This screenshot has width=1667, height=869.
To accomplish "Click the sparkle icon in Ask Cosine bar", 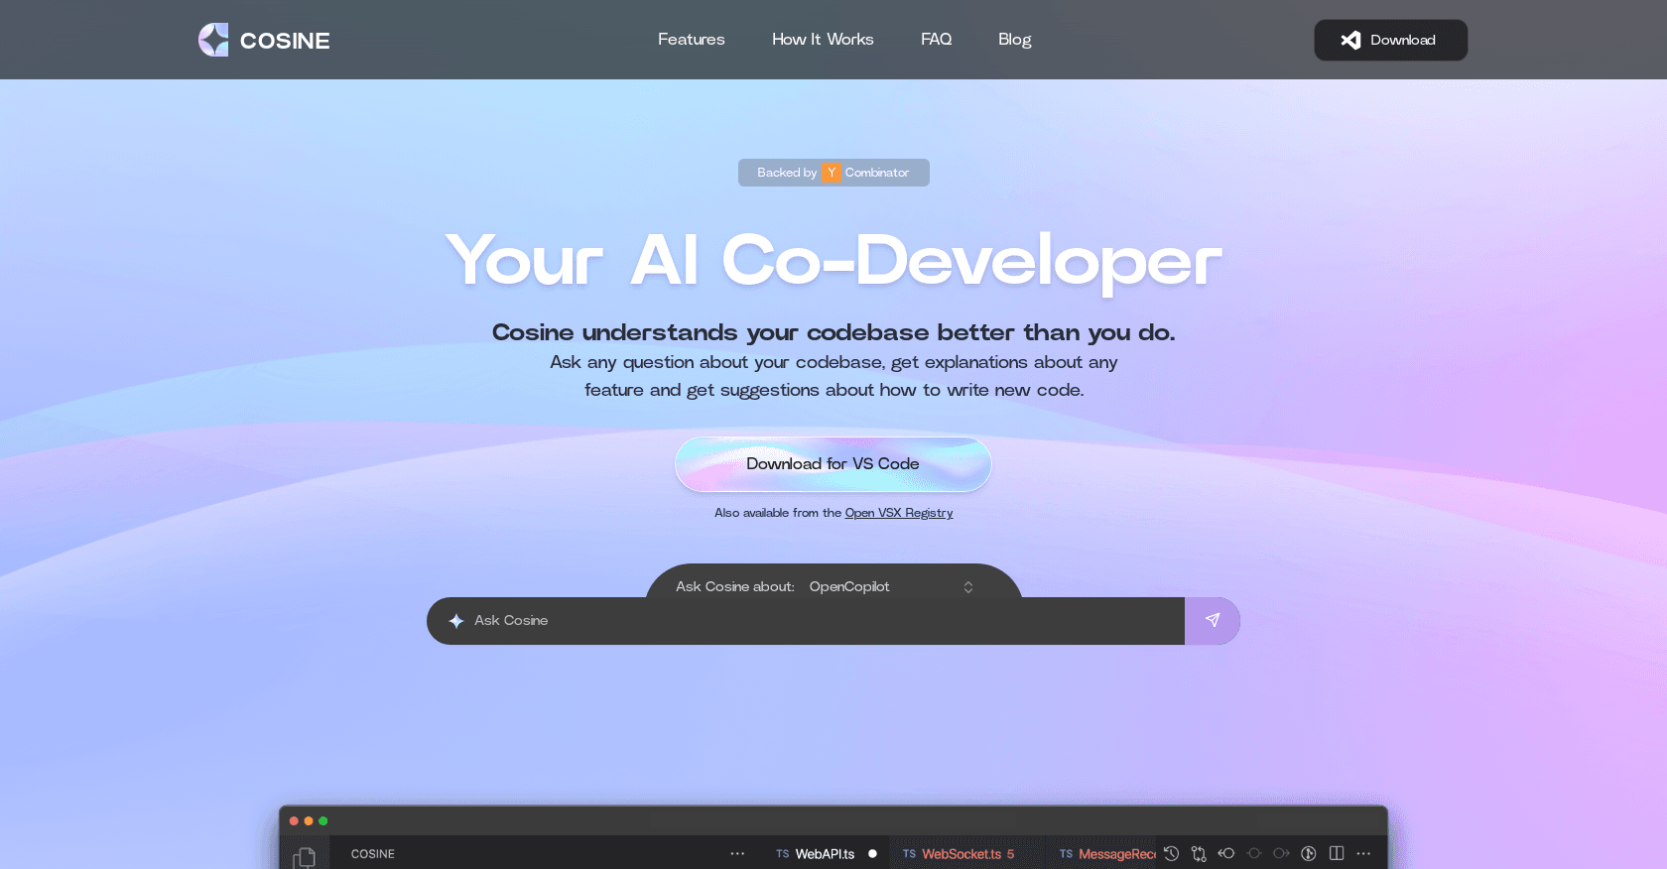I will 456,621.
